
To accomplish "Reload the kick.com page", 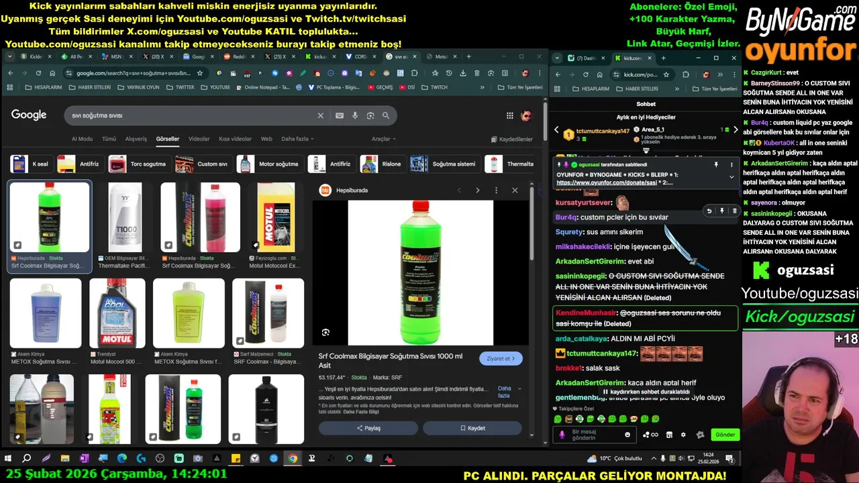I will click(585, 74).
